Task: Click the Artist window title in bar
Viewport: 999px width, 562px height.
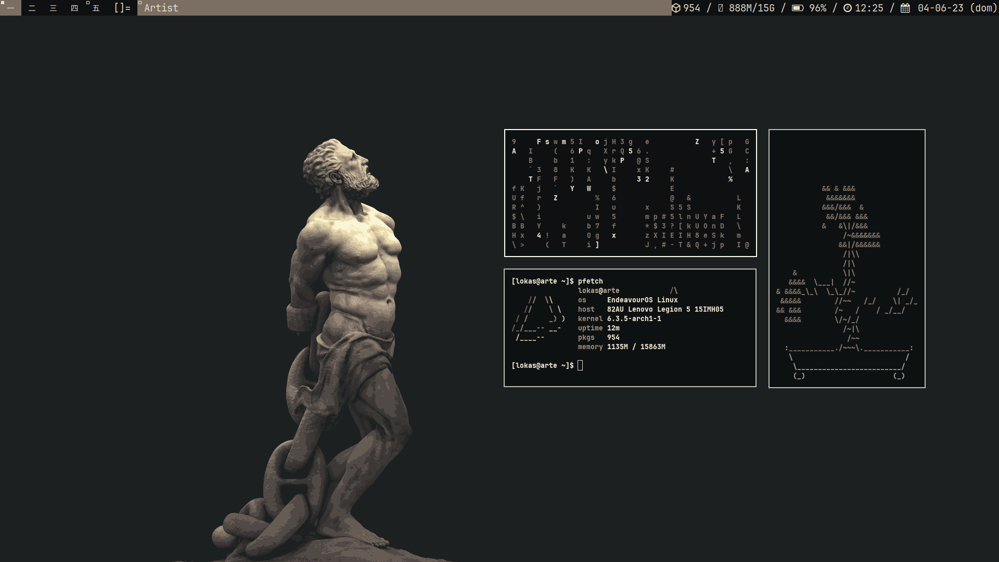Action: 161,8
